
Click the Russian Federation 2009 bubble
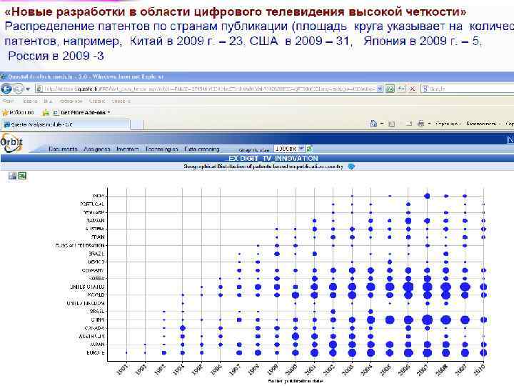click(465, 245)
